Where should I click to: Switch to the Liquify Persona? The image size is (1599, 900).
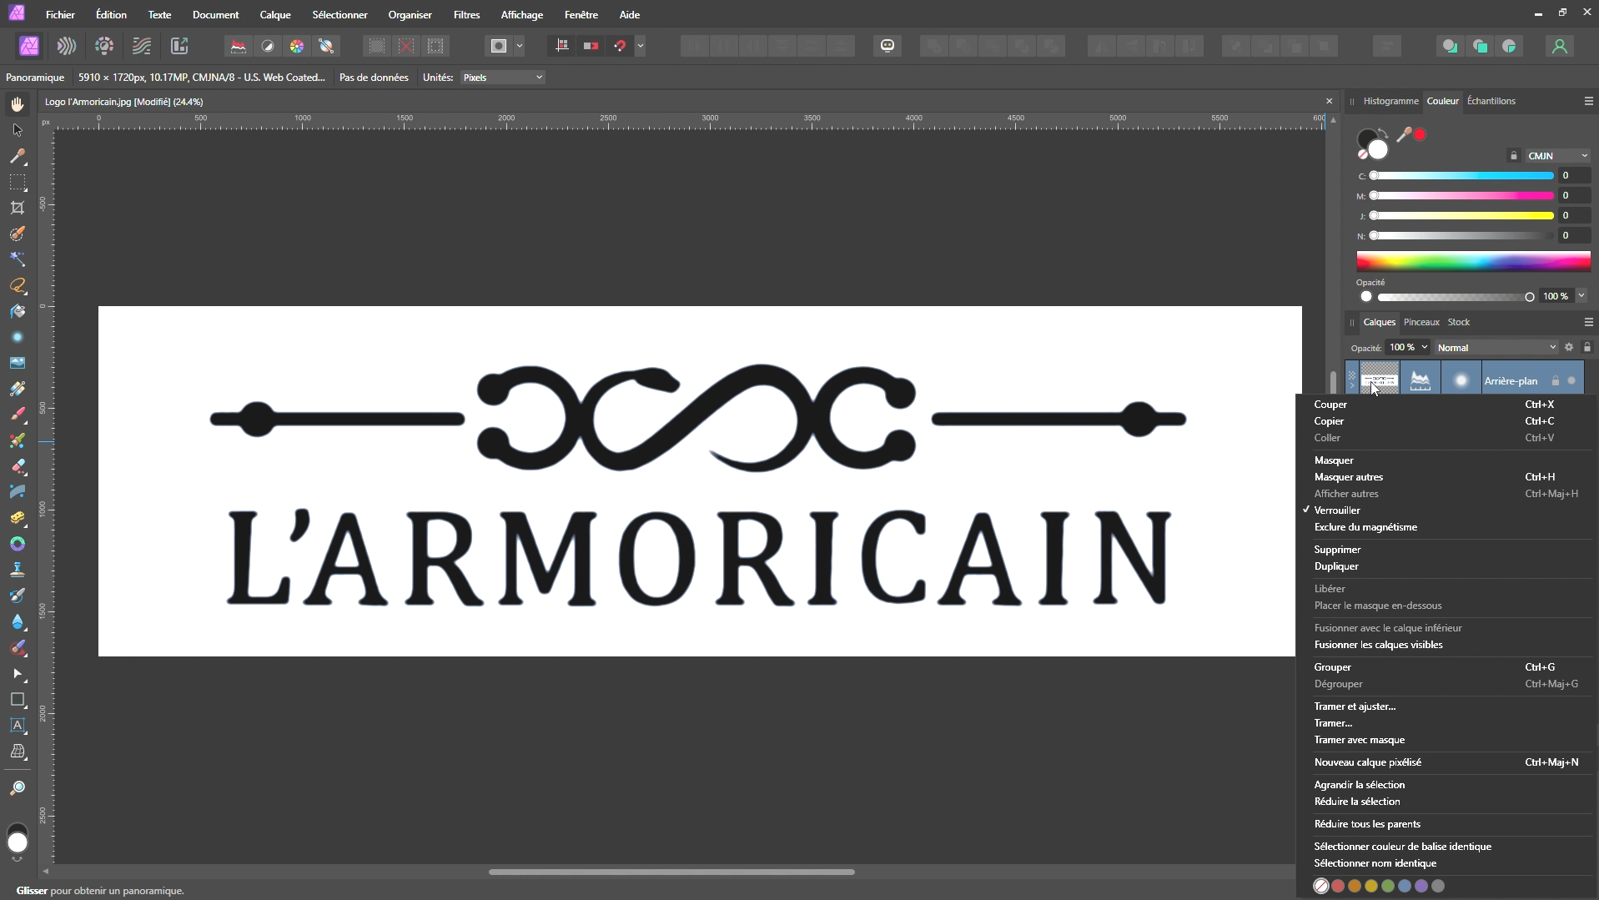[67, 46]
